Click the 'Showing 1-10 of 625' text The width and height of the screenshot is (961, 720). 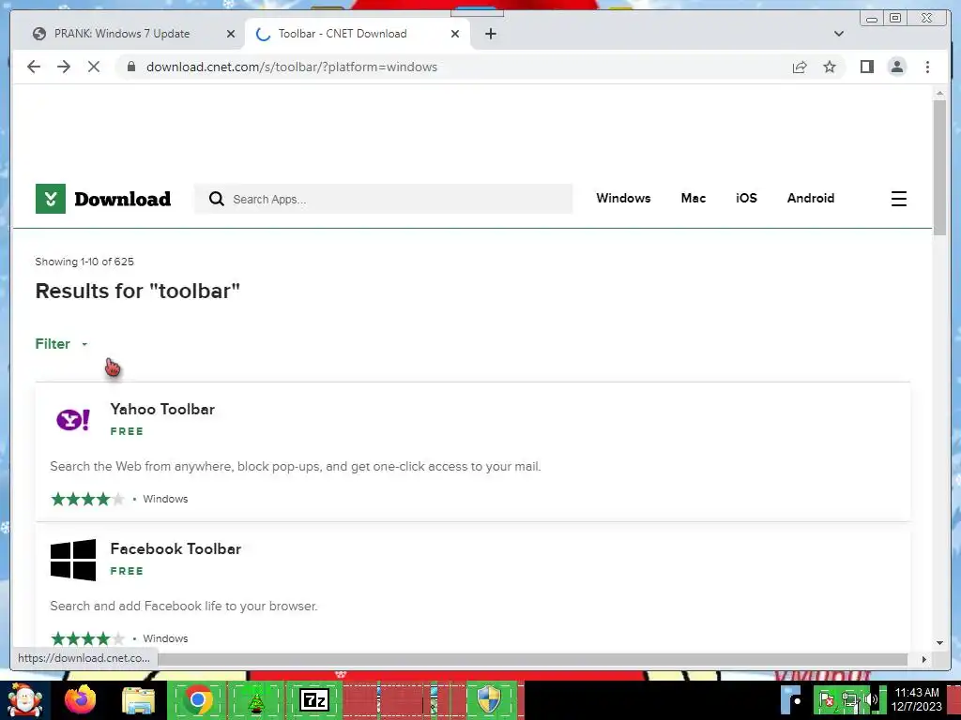pos(84,262)
